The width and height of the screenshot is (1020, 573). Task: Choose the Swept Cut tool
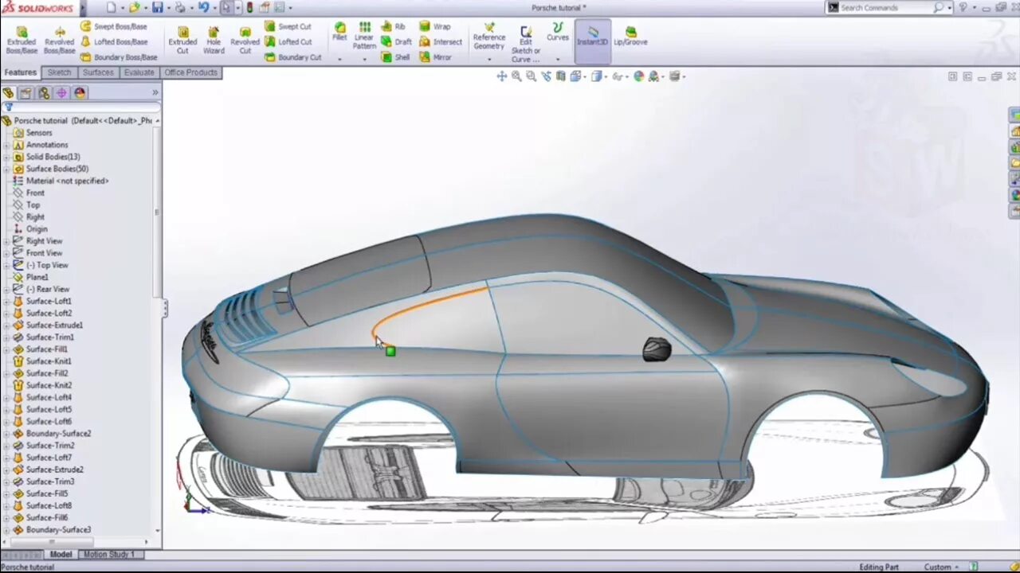point(288,26)
